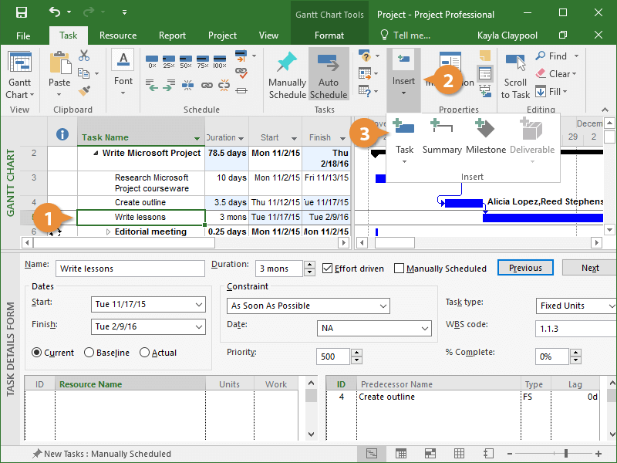Expand the Editorial meeting summary task
The height and width of the screenshot is (463, 617).
pos(108,231)
